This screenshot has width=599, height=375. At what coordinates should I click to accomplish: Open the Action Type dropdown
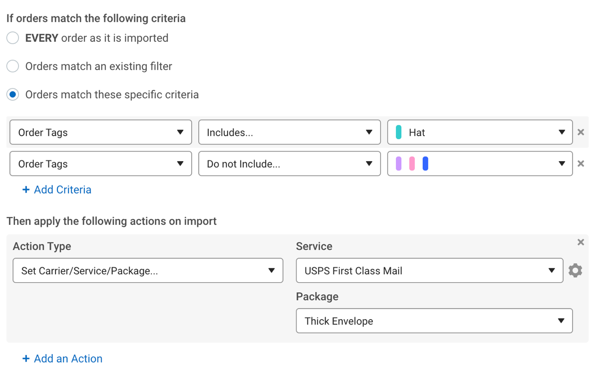click(x=148, y=270)
